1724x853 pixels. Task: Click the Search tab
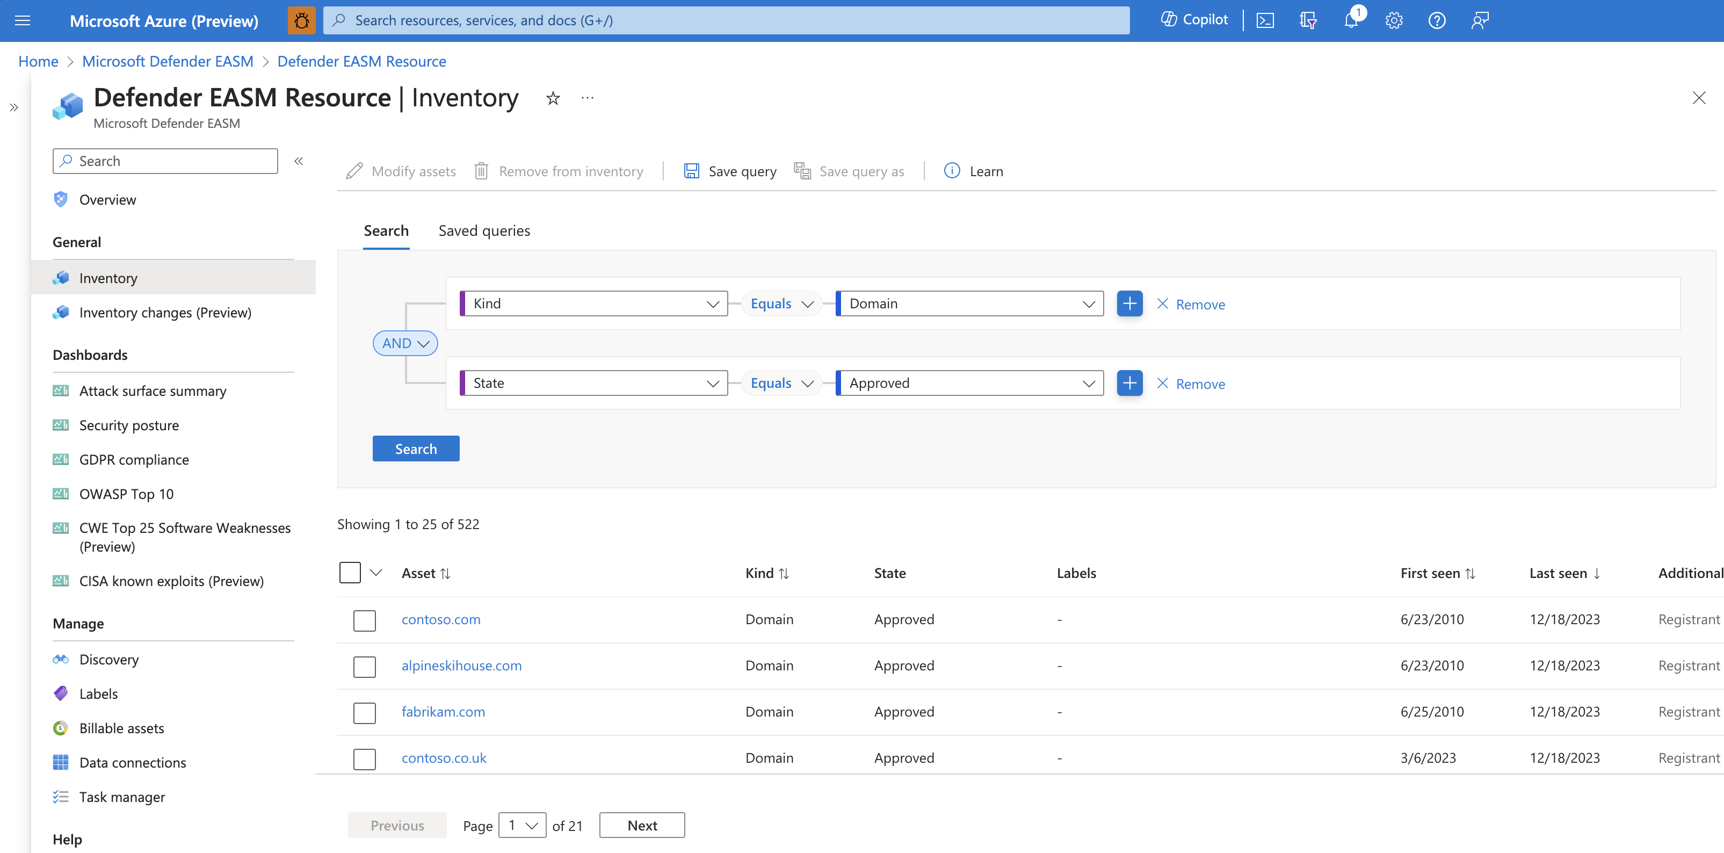(387, 230)
